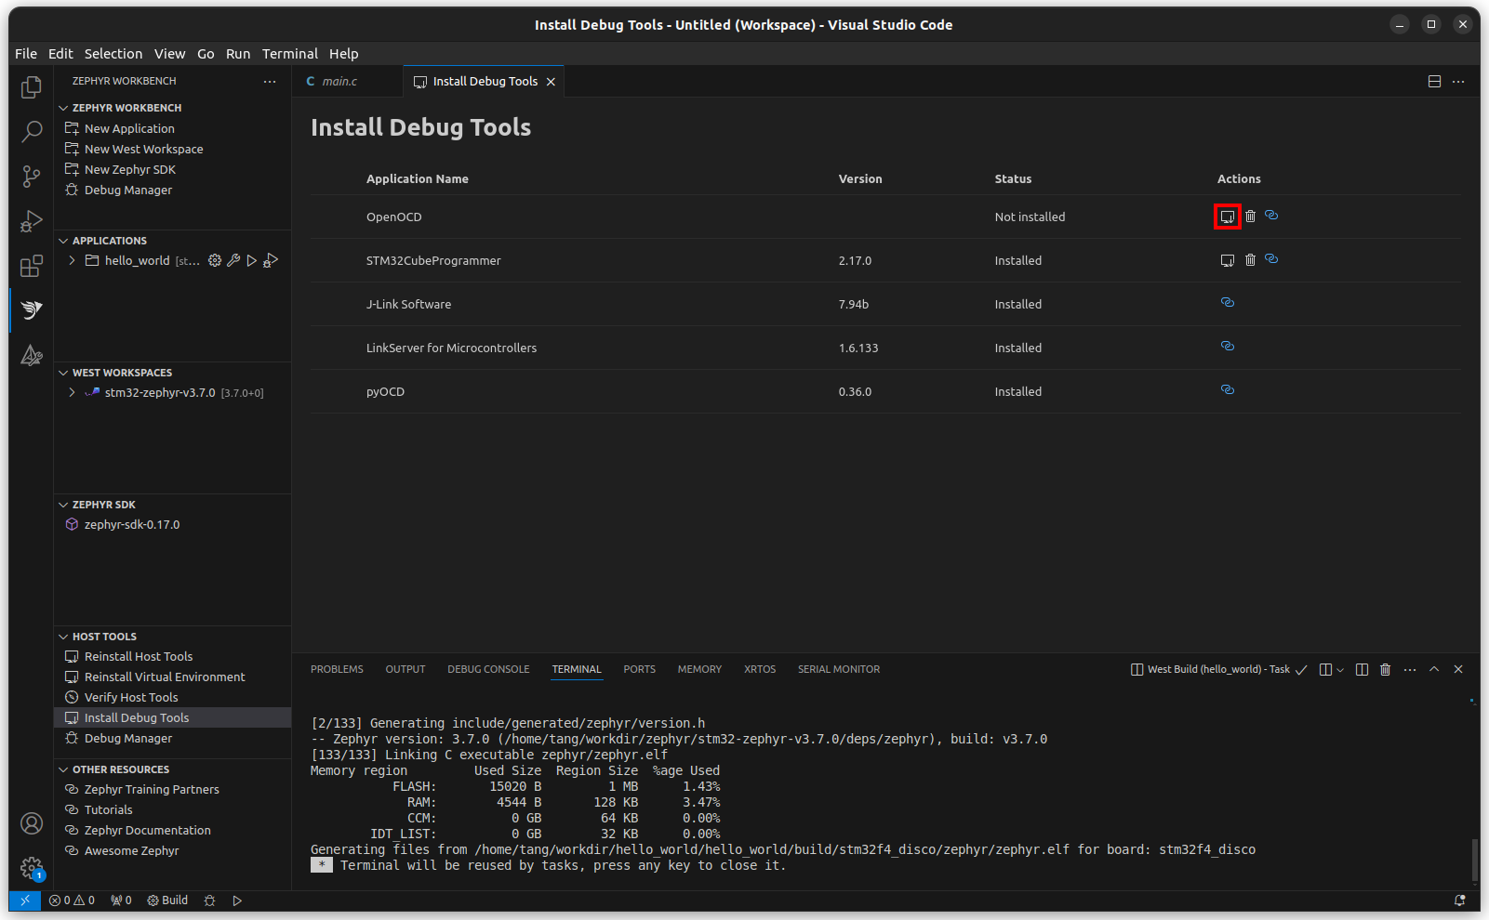The image size is (1489, 920).
Task: Open the Terminal menu
Action: (289, 53)
